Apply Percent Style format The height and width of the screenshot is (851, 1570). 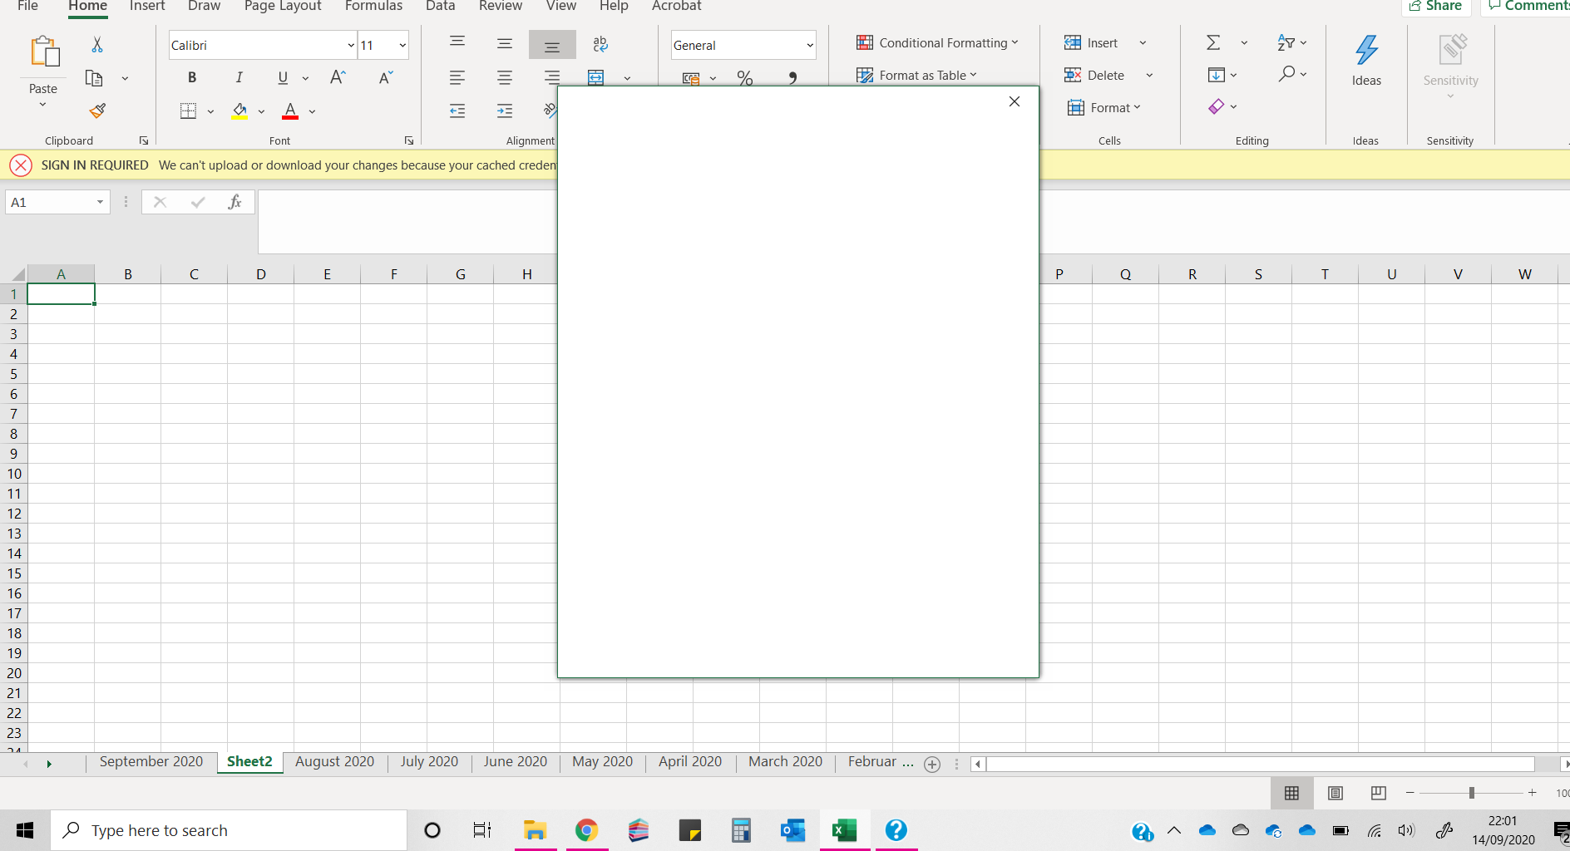[745, 78]
